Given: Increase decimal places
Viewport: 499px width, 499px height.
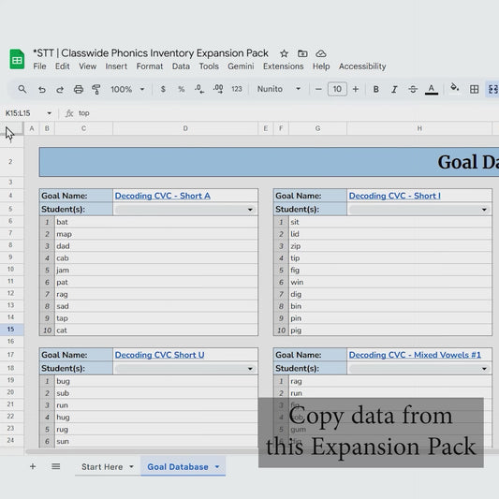Looking at the screenshot, I should [218, 89].
